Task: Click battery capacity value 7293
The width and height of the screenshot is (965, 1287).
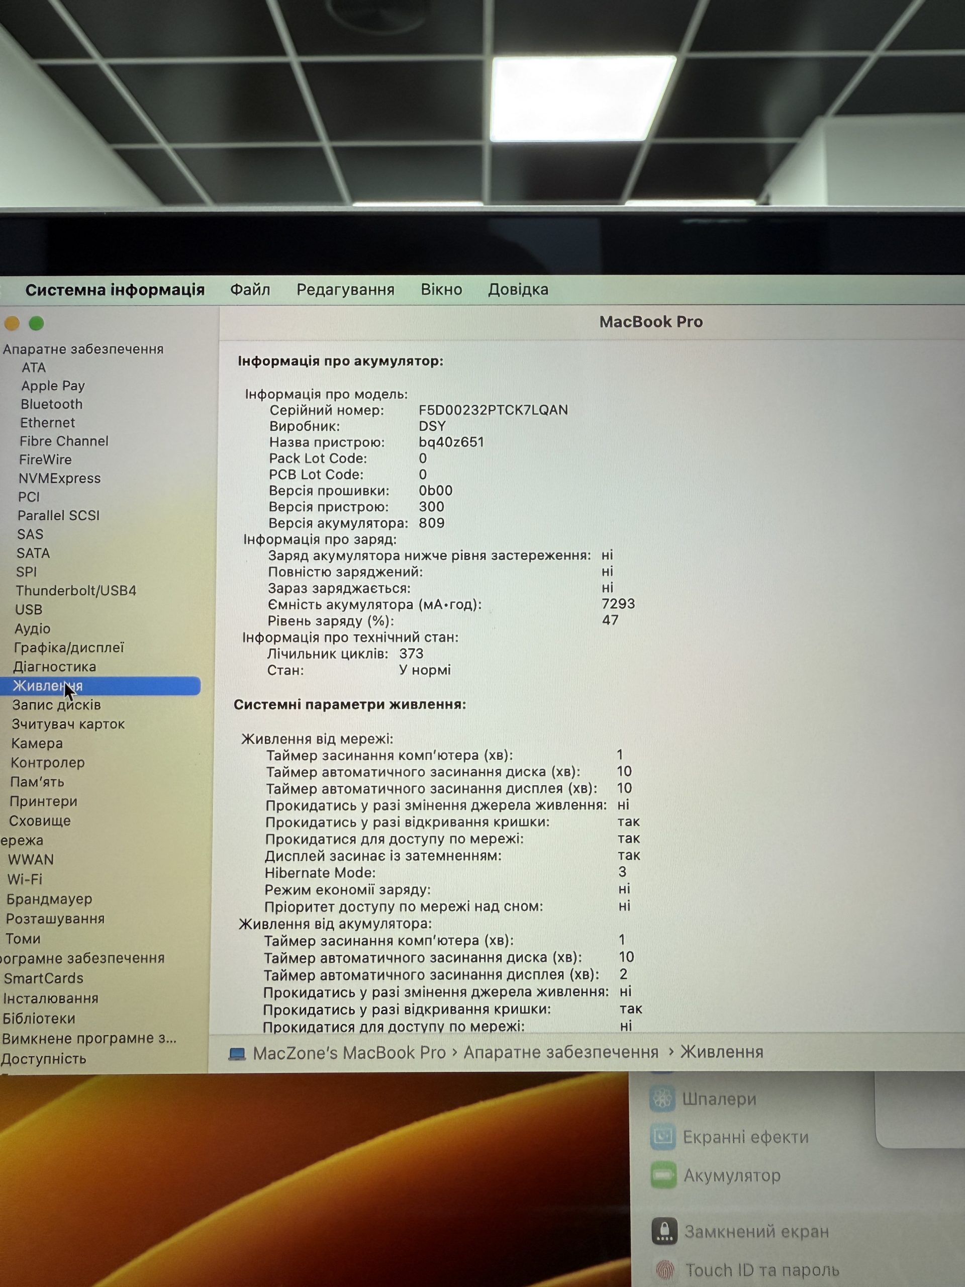Action: [618, 603]
